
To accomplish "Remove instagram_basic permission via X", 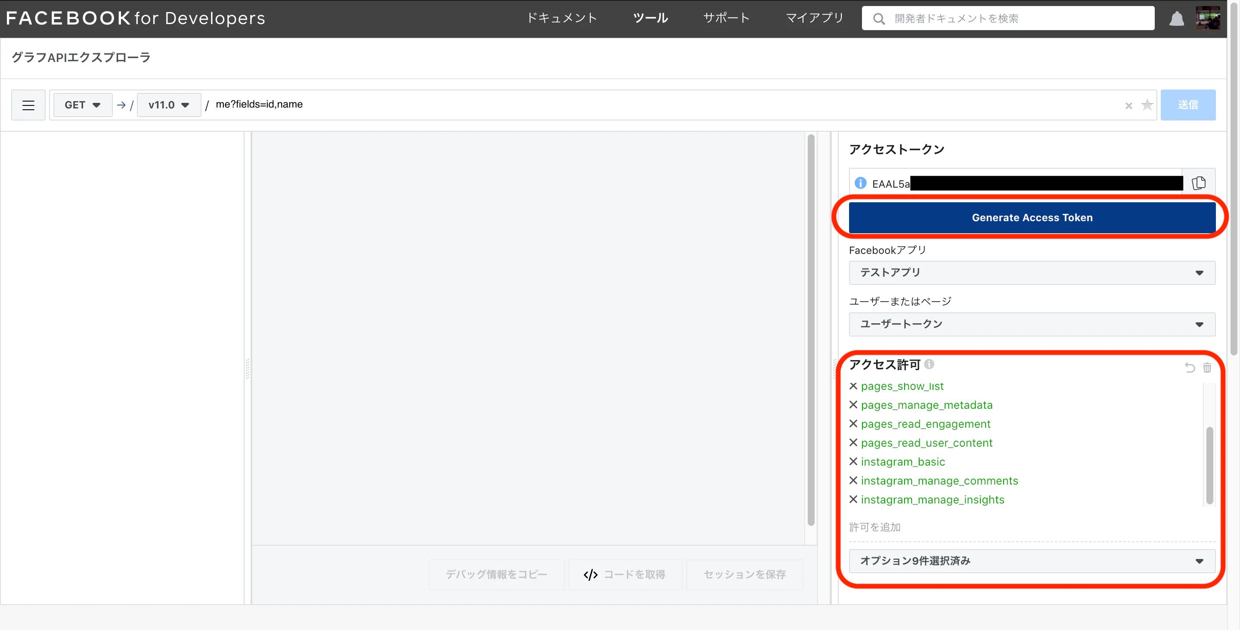I will click(853, 461).
